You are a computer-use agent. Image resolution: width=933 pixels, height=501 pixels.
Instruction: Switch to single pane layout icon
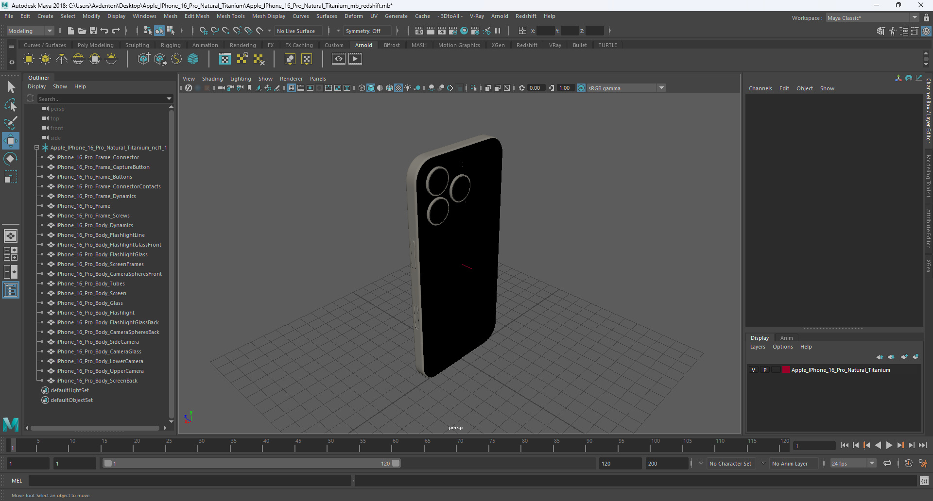pos(11,236)
